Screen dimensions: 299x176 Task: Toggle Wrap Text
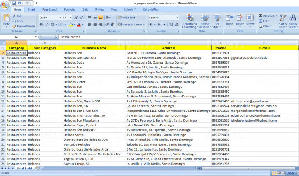(x=127, y=18)
